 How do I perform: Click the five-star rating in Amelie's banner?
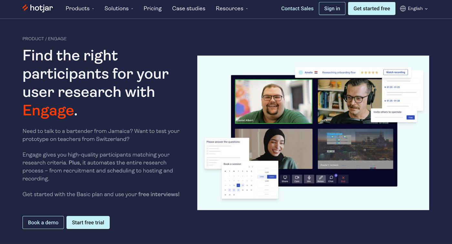click(x=369, y=73)
